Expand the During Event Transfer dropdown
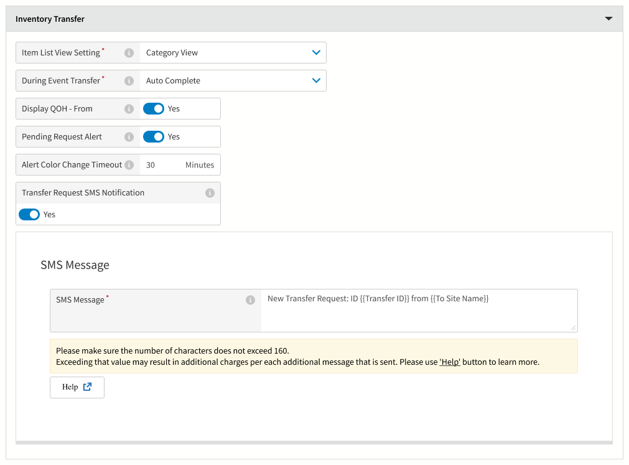This screenshot has width=629, height=465. [233, 81]
